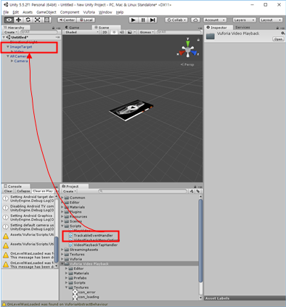Screen dimensions: 286x307
Task: Open Hierarchy Create dropdown
Action: click(x=10, y=32)
